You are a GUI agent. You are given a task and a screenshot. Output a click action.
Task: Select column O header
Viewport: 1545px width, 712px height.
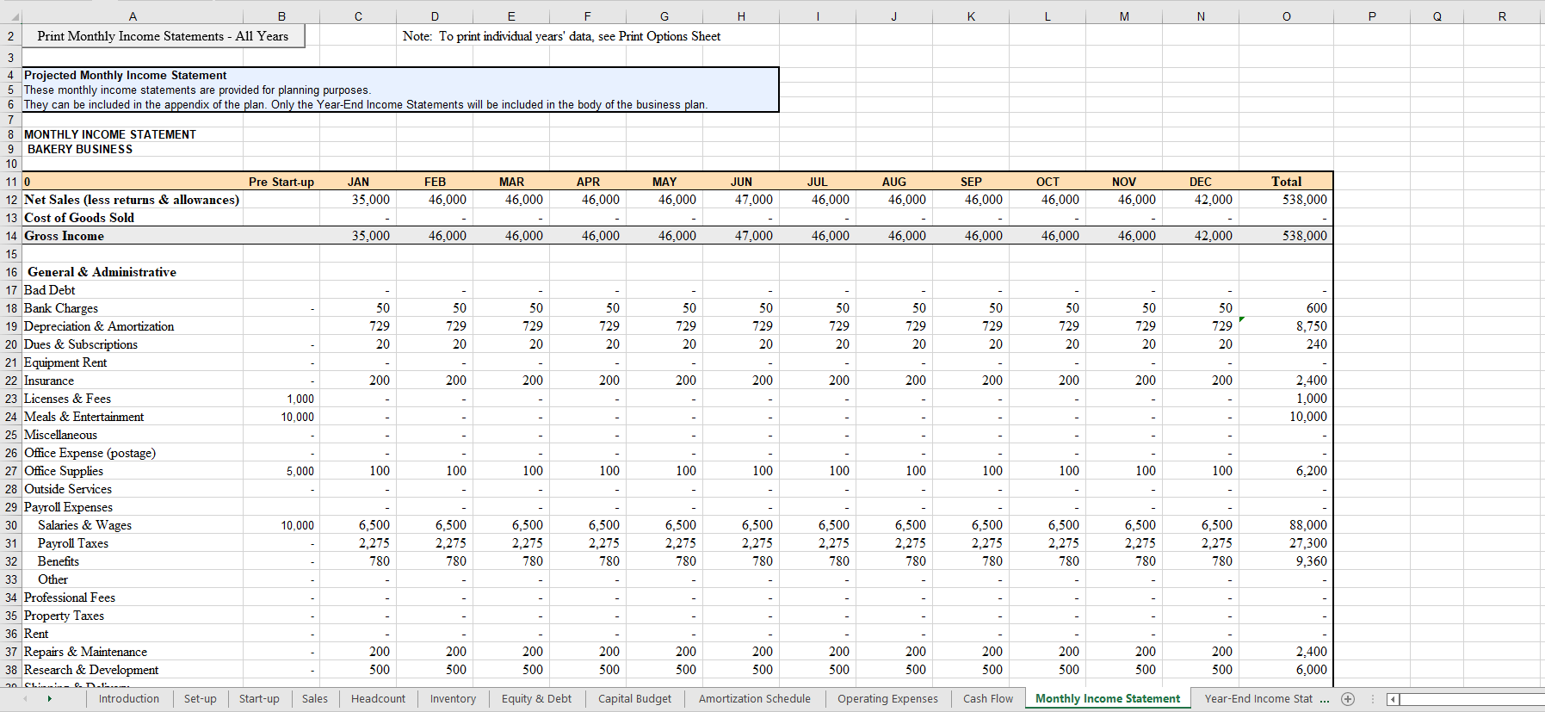tap(1286, 16)
